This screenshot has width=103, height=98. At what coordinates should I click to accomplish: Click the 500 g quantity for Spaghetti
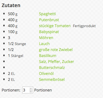coord(13,14)
